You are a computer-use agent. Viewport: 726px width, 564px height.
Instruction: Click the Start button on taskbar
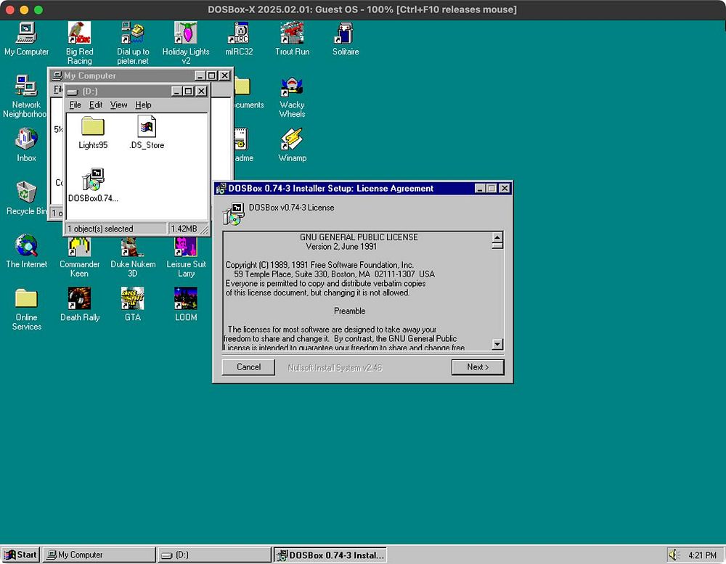tap(20, 555)
